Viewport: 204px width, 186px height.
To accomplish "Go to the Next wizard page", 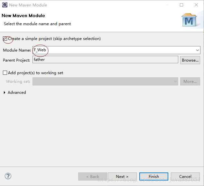I will tap(122, 176).
